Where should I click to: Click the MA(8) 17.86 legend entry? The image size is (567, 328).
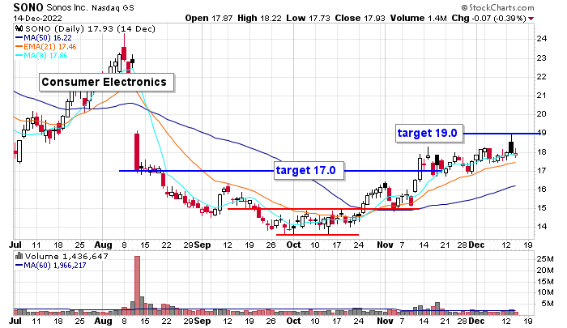click(x=41, y=56)
